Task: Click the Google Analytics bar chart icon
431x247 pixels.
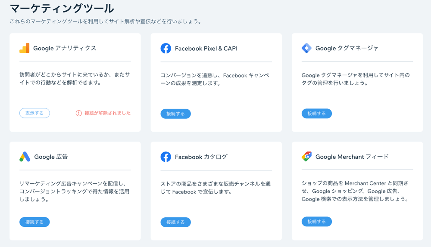Action: [25, 48]
